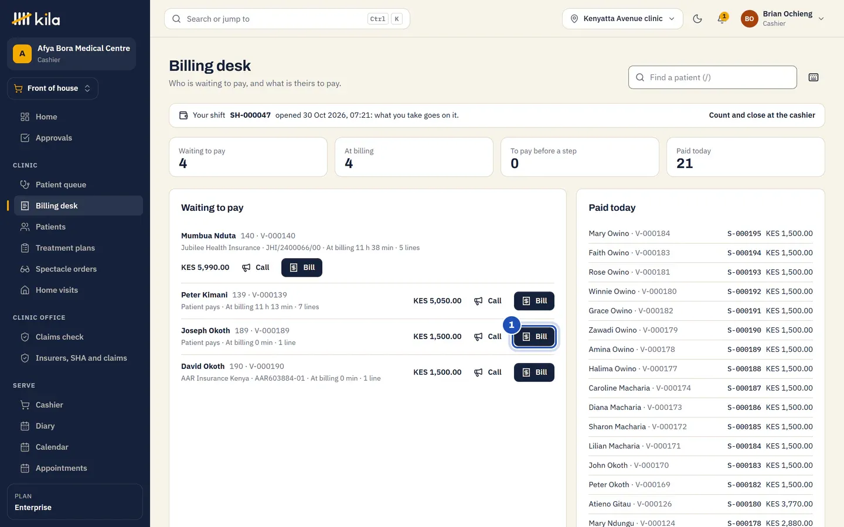844x527 pixels.
Task: Click Count and close at the cashier
Action: click(762, 115)
